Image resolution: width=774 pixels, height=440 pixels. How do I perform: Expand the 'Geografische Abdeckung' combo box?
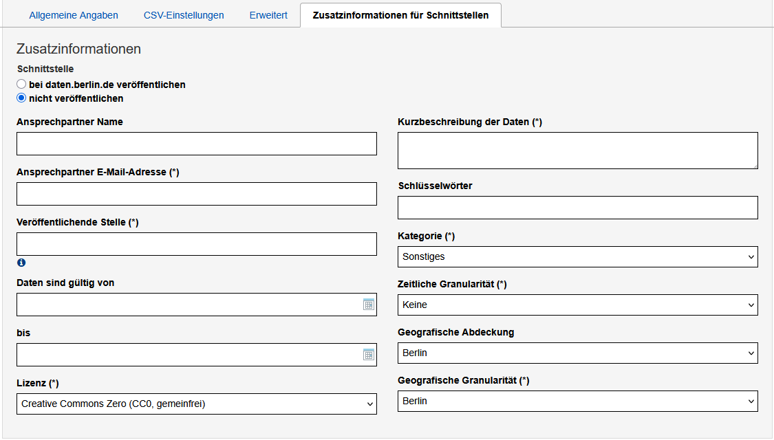coord(577,353)
